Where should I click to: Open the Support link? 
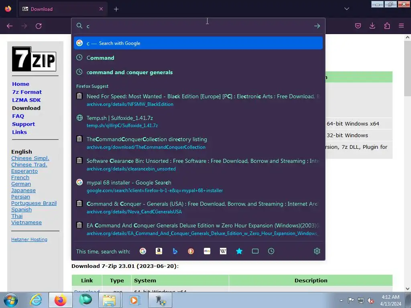pyautogui.click(x=24, y=124)
